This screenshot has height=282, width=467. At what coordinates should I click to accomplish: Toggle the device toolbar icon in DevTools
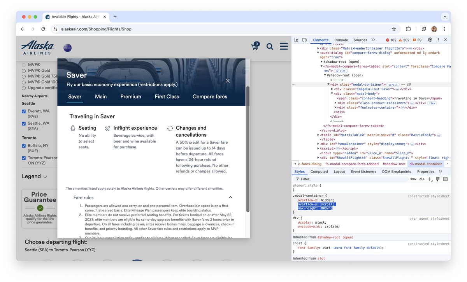tap(304, 40)
